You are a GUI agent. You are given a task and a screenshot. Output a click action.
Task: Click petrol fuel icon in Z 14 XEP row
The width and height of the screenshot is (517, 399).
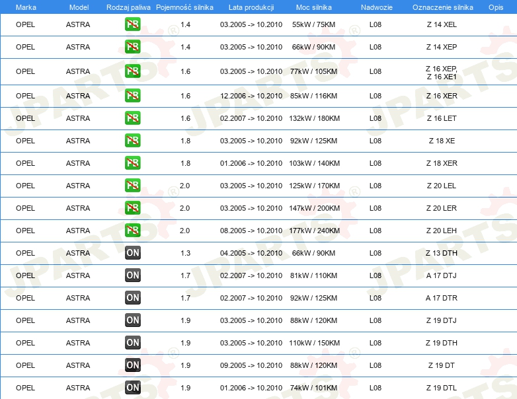point(132,47)
